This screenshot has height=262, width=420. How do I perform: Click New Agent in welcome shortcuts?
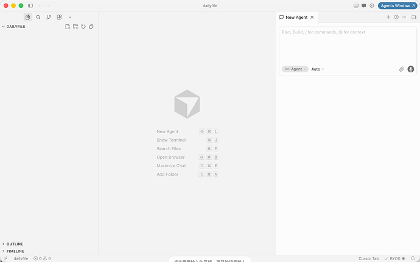pos(167,131)
